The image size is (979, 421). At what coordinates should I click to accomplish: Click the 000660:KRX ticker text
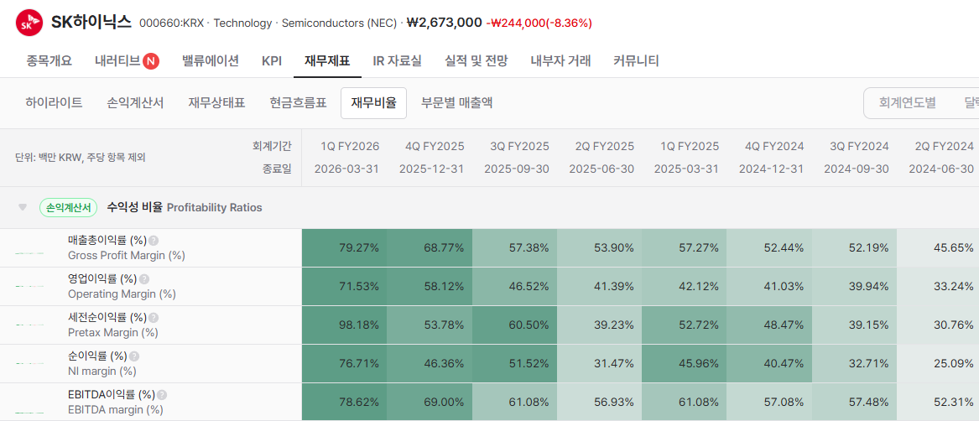[172, 23]
